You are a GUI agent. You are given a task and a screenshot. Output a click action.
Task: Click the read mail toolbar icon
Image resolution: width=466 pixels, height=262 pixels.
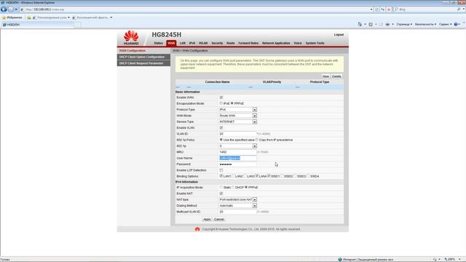point(381,24)
